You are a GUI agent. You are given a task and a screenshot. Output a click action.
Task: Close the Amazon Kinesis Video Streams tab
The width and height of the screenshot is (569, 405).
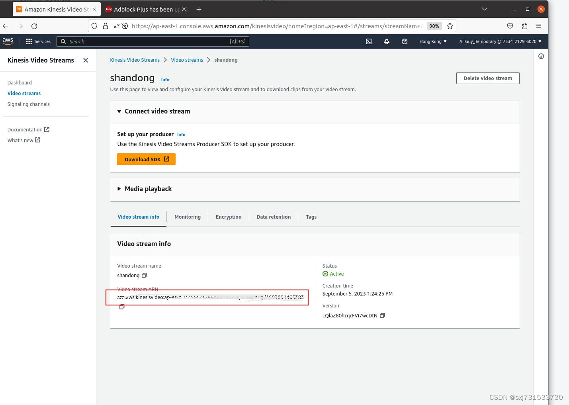pyautogui.click(x=94, y=9)
